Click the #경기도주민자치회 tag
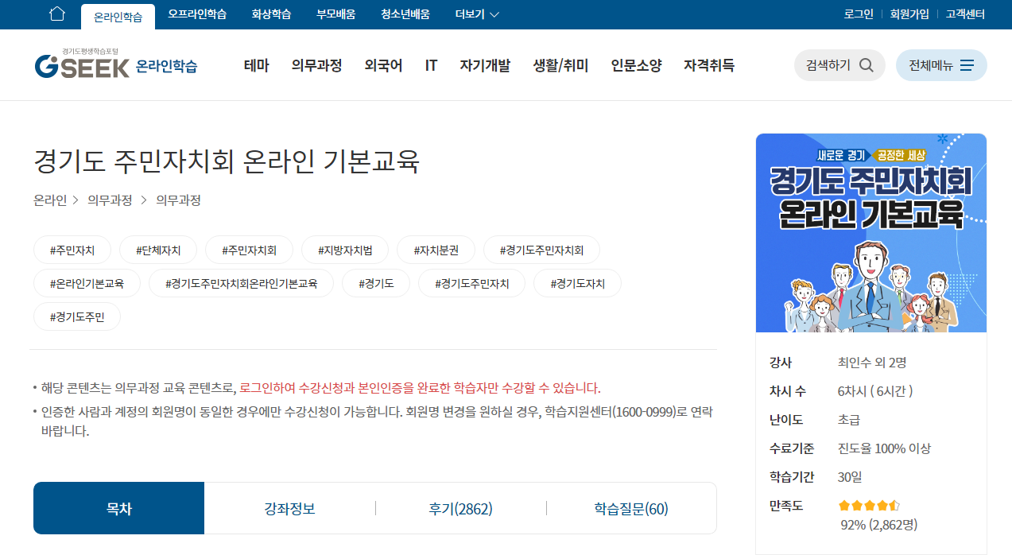Screen dimensions: 1012x555 coord(541,249)
